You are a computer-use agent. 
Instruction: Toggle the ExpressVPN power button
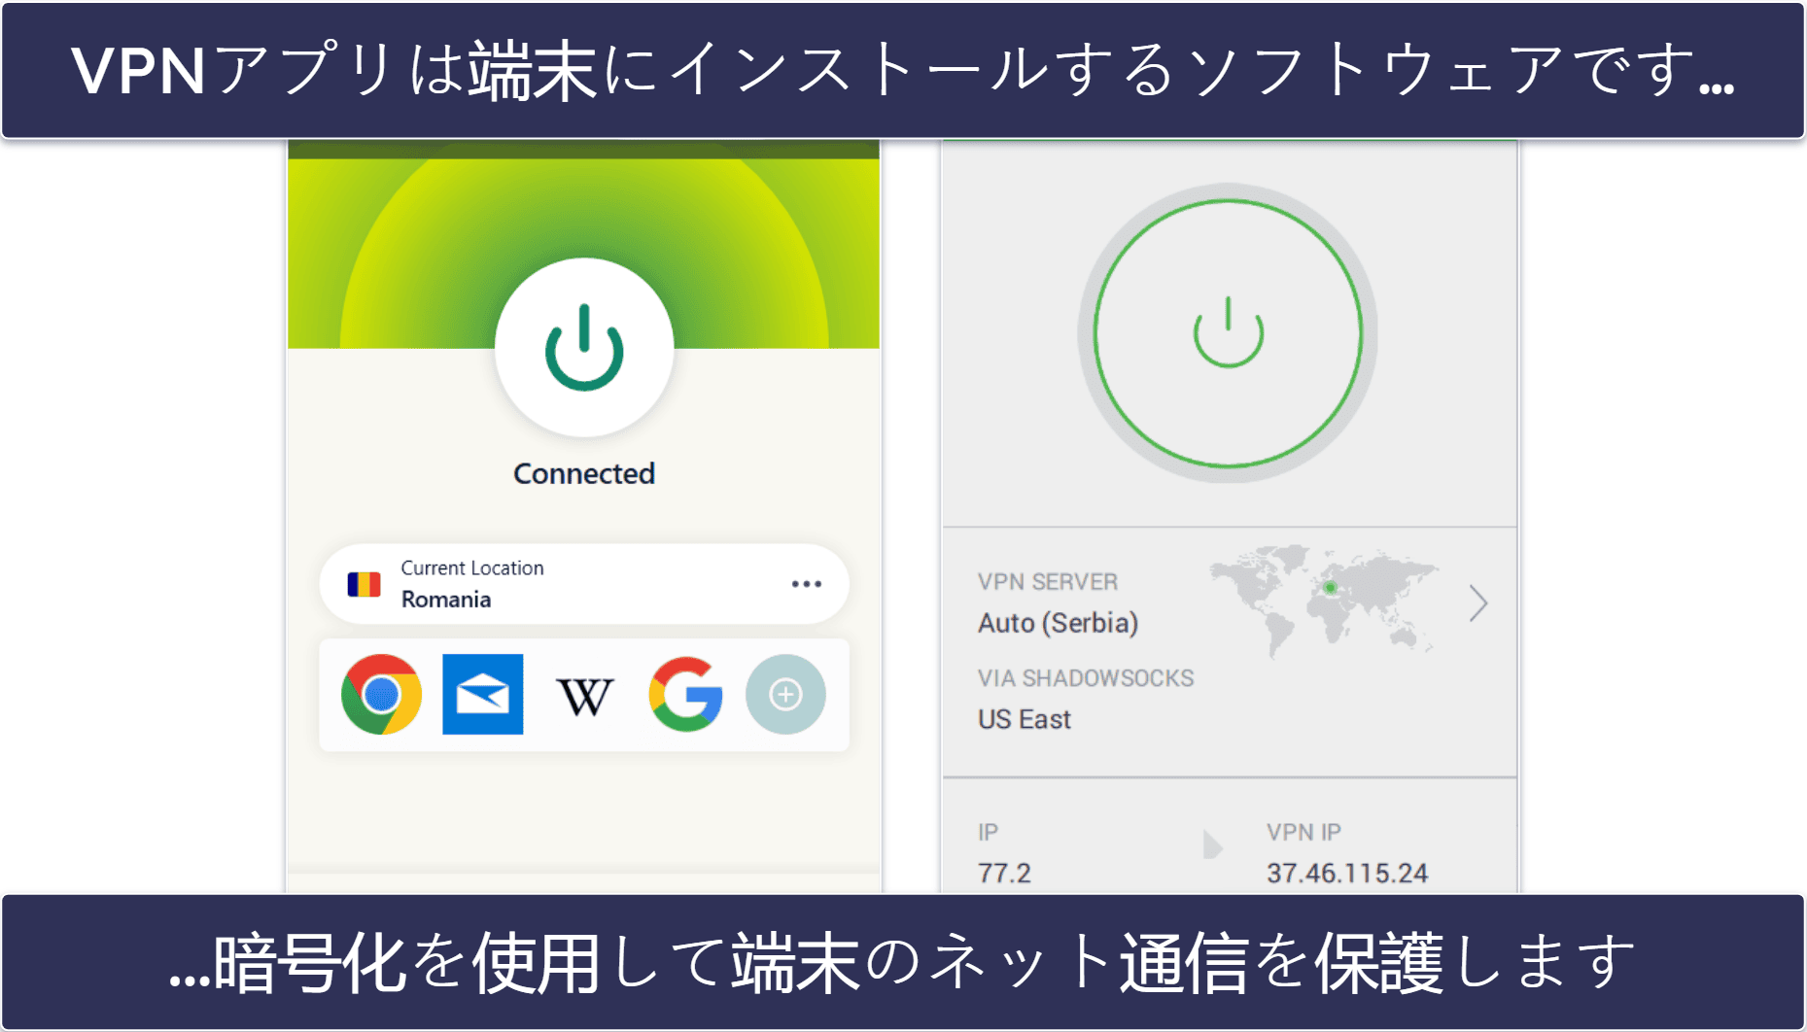pyautogui.click(x=584, y=347)
